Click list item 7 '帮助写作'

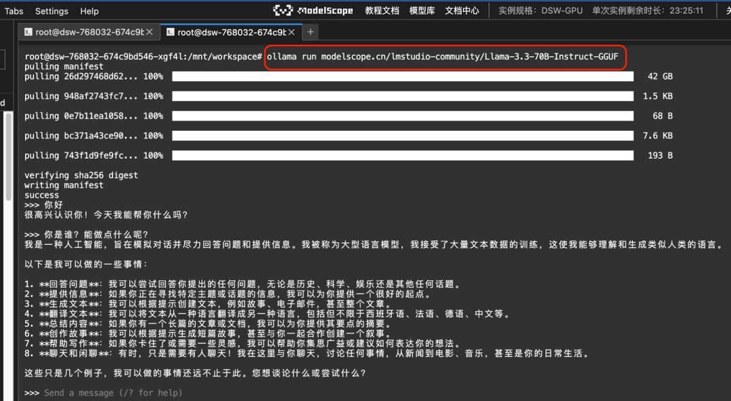(x=243, y=343)
